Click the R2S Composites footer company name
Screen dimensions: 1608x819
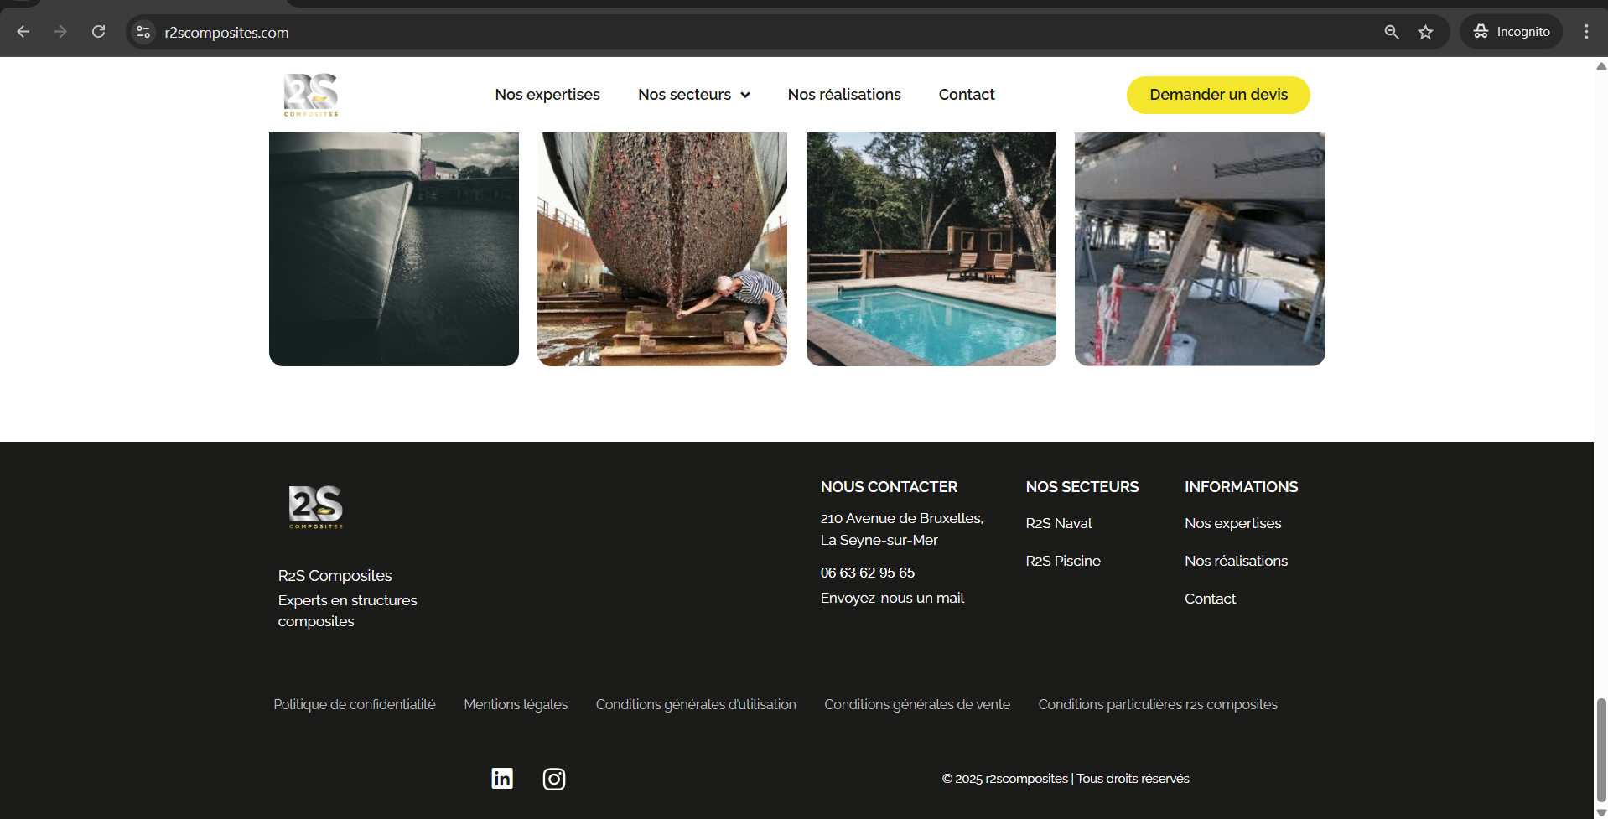coord(335,576)
